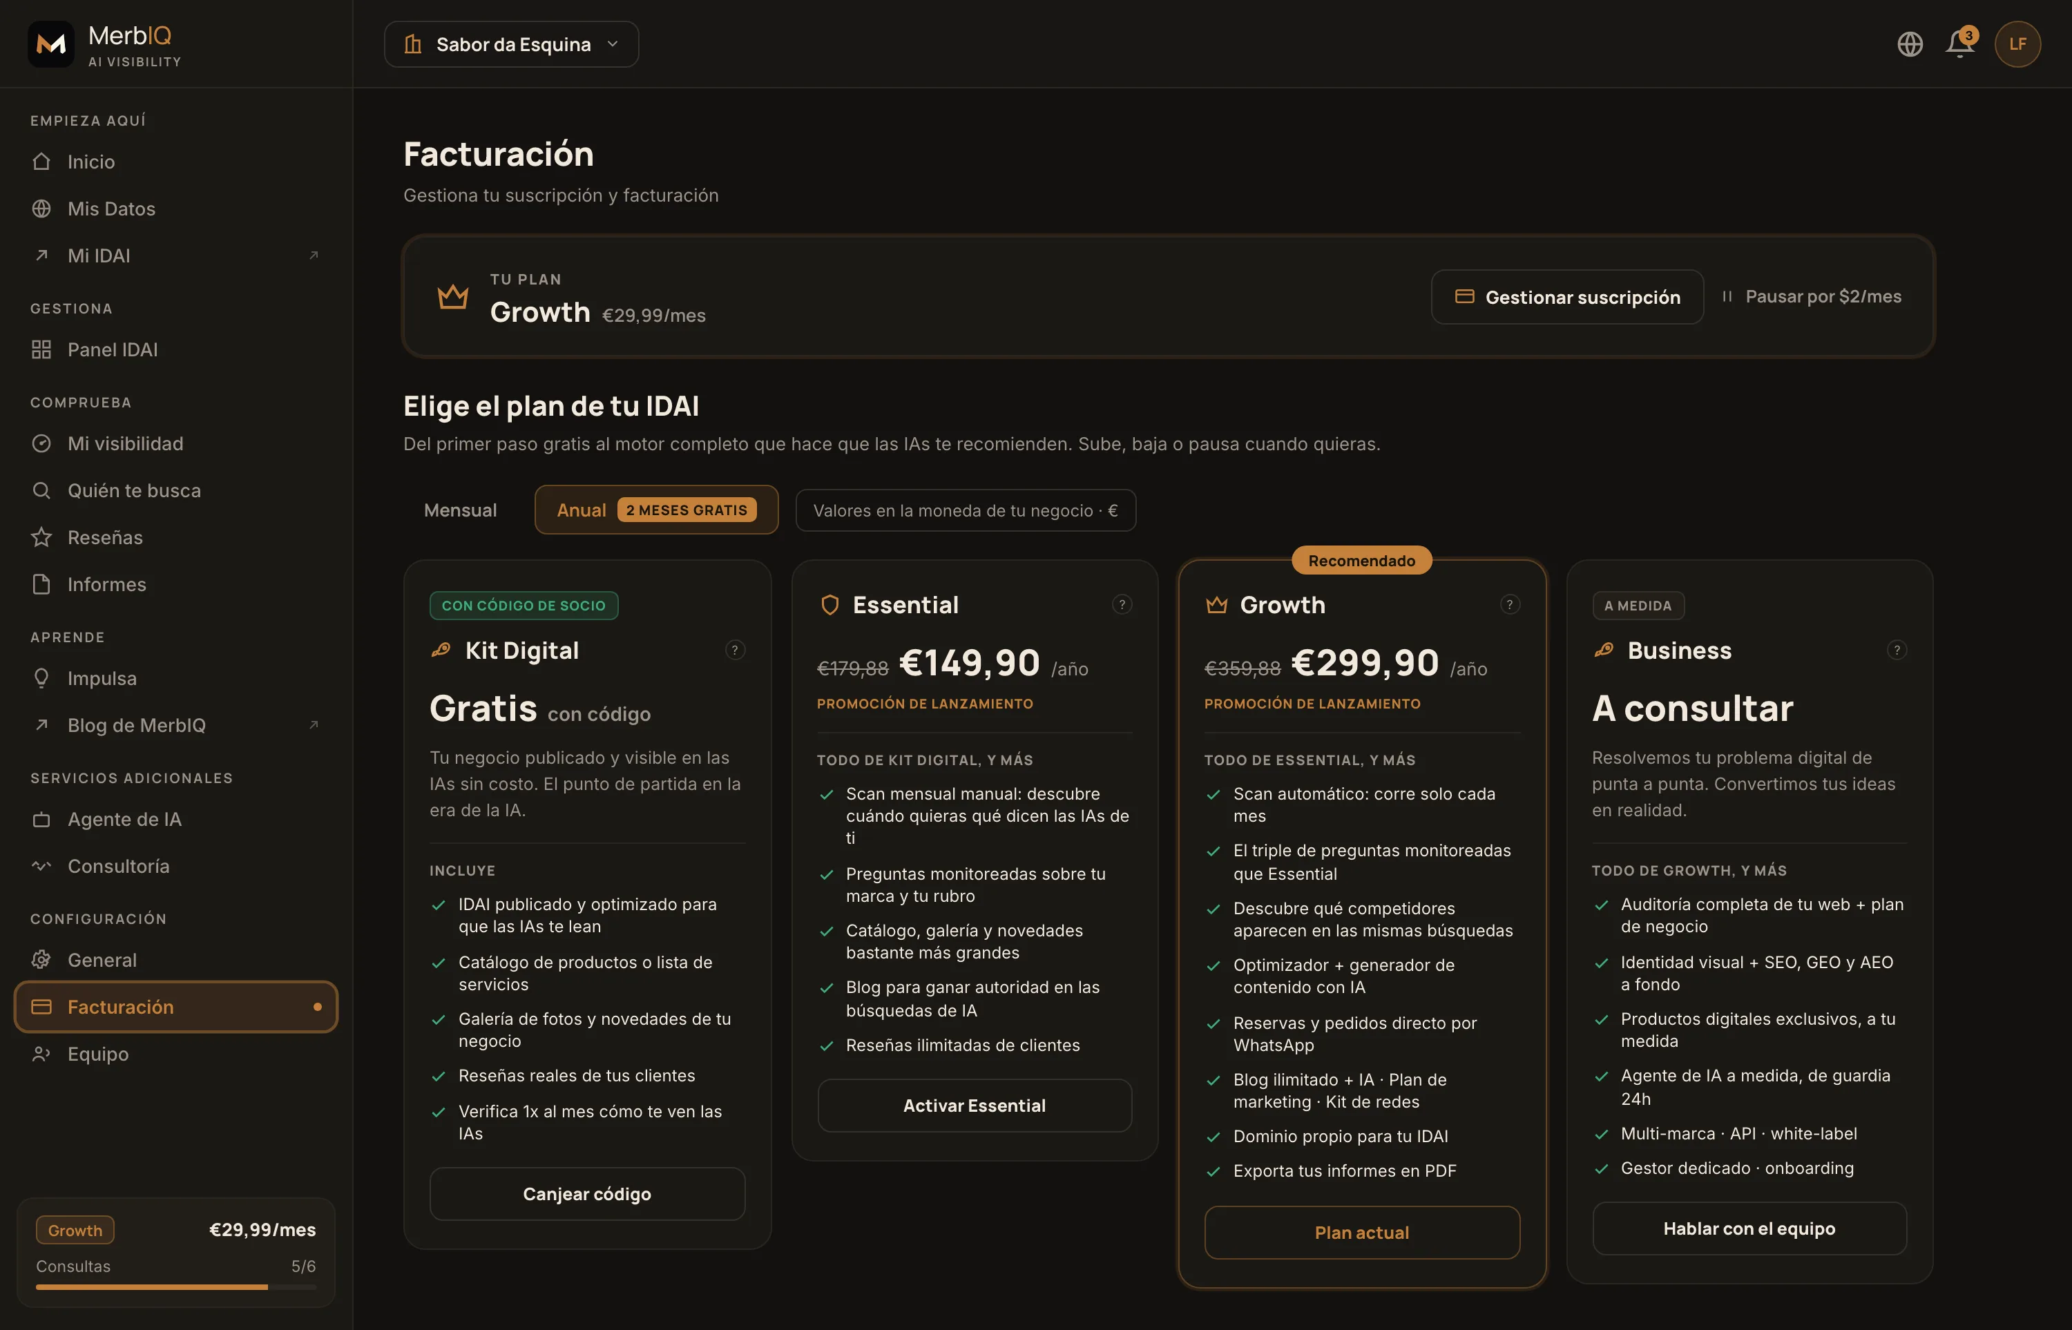Expand the Sabor da Esquina business dropdown
Image resolution: width=2072 pixels, height=1330 pixels.
coord(511,44)
